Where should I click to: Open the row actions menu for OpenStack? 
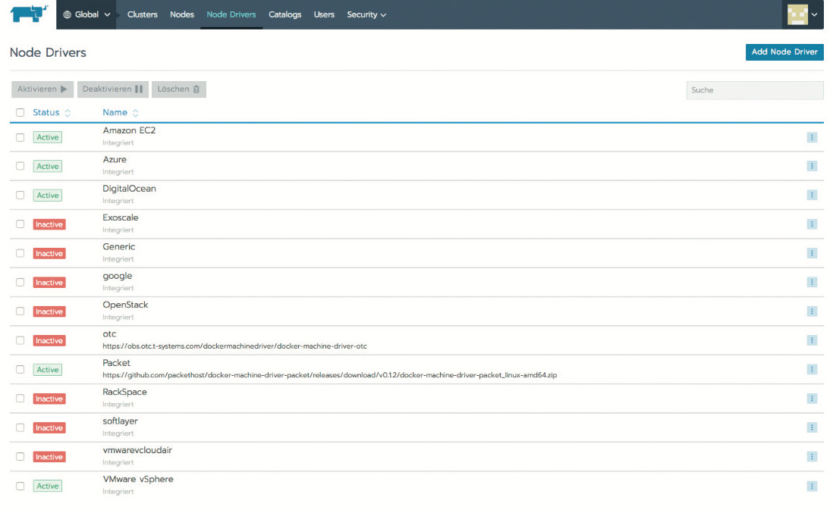[812, 311]
